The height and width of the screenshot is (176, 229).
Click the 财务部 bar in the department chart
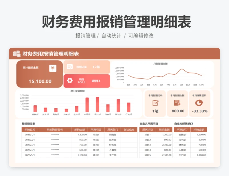(56, 110)
